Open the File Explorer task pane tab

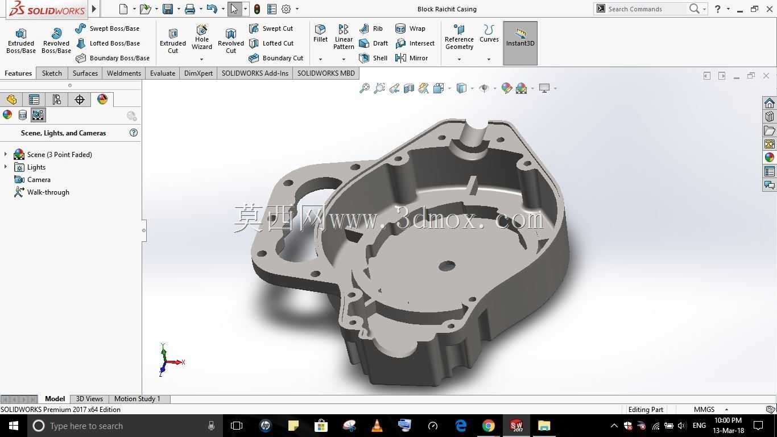point(770,130)
